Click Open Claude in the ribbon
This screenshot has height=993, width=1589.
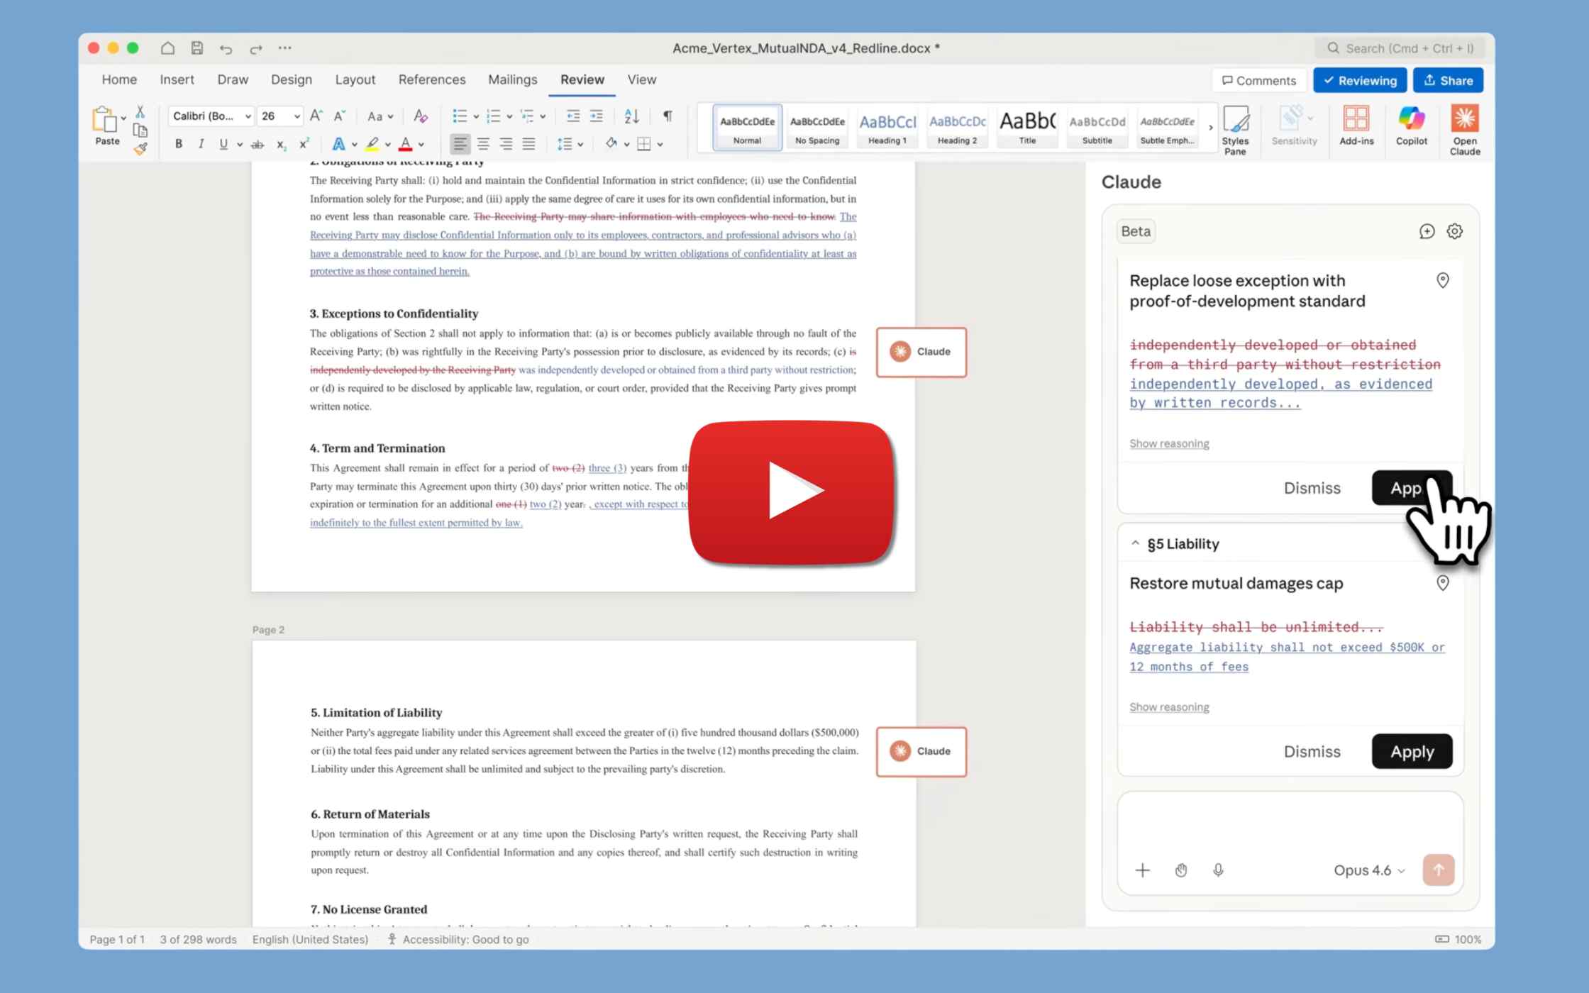pyautogui.click(x=1465, y=128)
